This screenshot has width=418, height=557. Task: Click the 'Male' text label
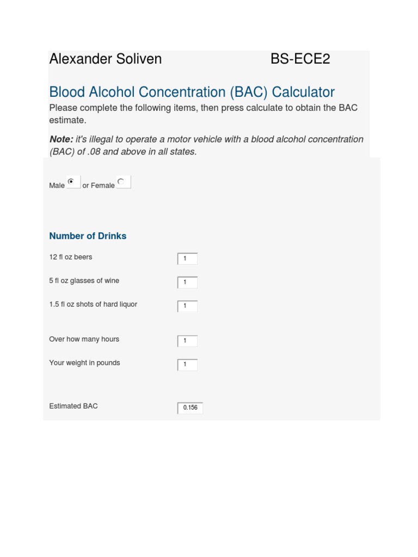(57, 185)
